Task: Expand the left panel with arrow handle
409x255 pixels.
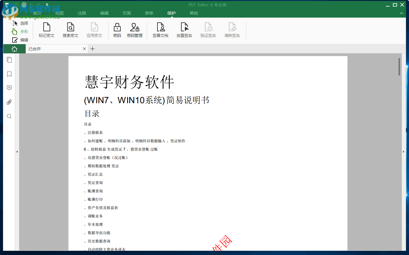Action: tap(17, 152)
